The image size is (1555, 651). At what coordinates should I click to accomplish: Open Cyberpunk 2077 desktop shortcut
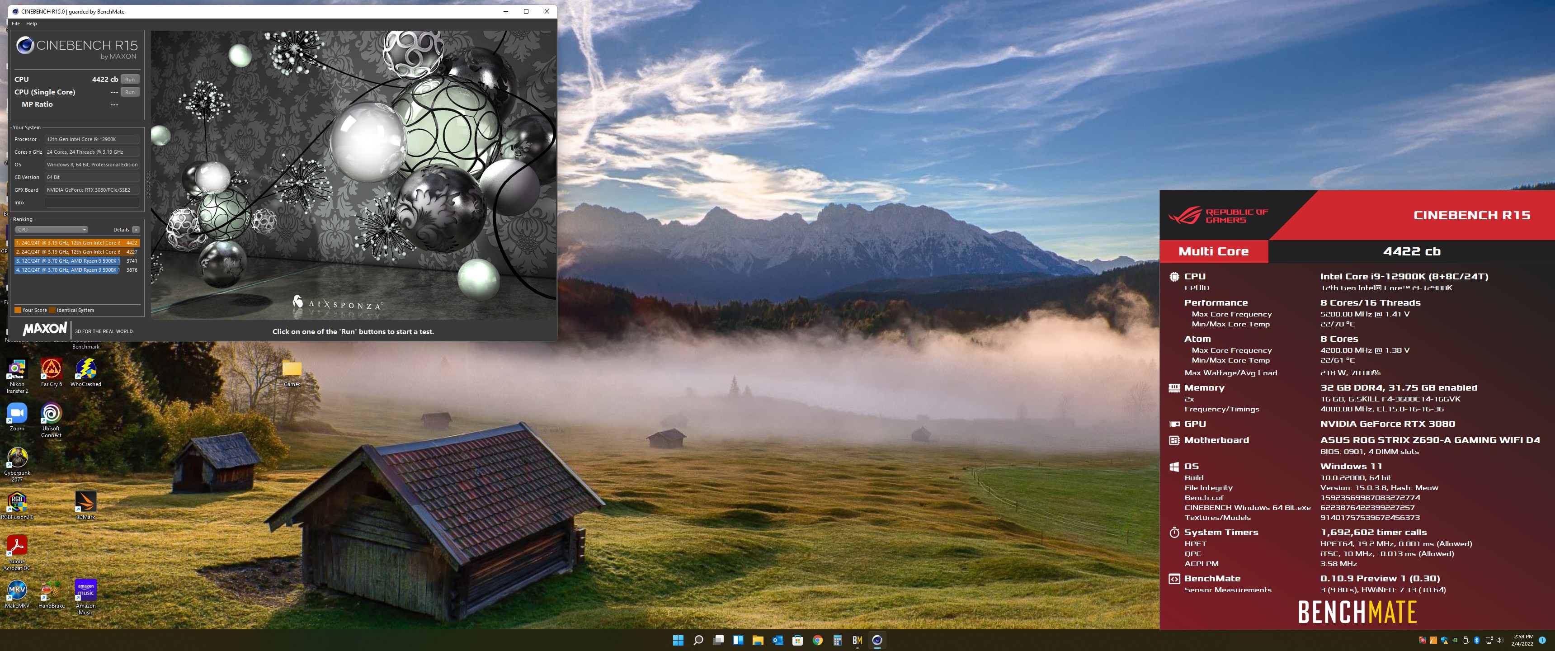[x=17, y=464]
